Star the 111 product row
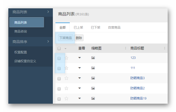Screen dimensions: 176x112 (66, 68)
